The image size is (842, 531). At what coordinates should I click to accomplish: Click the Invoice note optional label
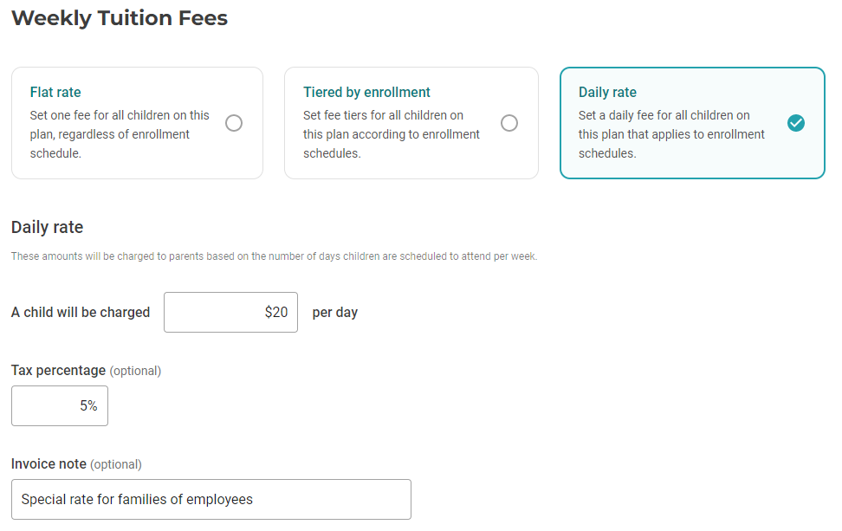click(x=77, y=464)
